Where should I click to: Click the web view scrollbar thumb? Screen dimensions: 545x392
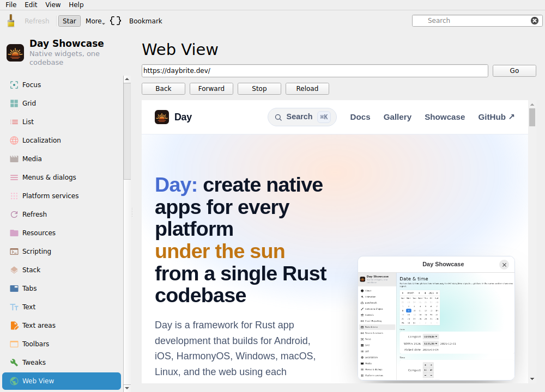point(532,117)
